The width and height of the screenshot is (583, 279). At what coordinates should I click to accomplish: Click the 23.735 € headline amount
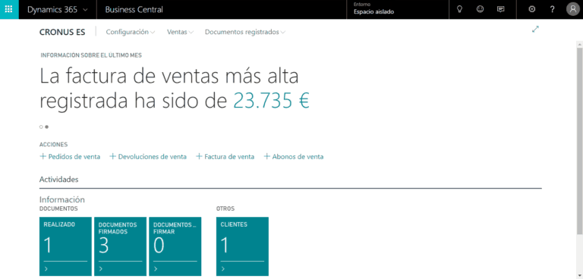272,101
